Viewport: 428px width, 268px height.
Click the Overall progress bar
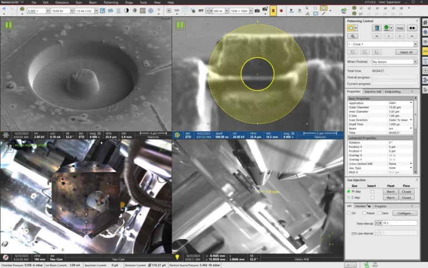[394, 77]
